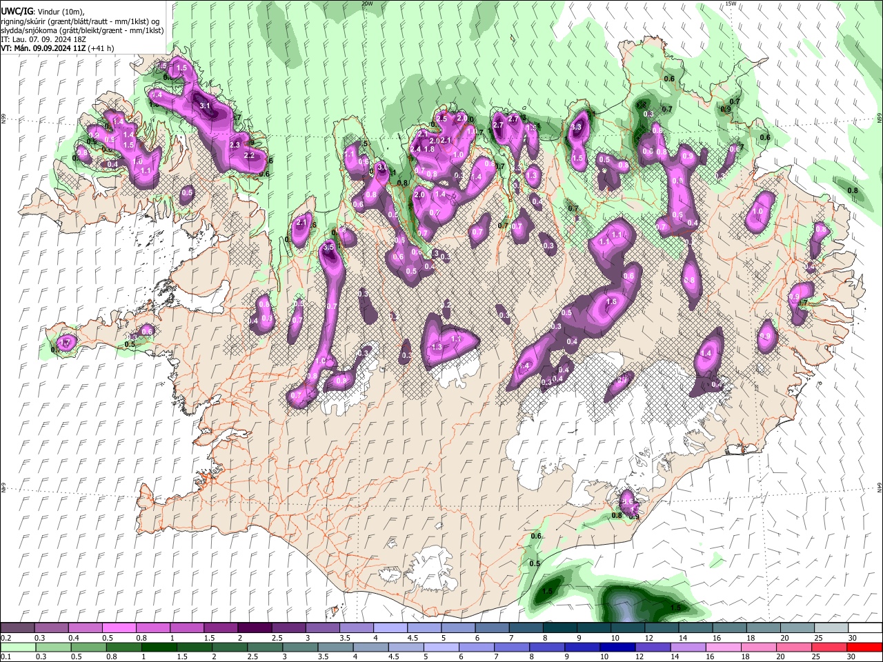Click the 'VT: Mán. 09.09.2024 11Z' valid time
Viewport: 883px width, 662px height.
coord(43,48)
